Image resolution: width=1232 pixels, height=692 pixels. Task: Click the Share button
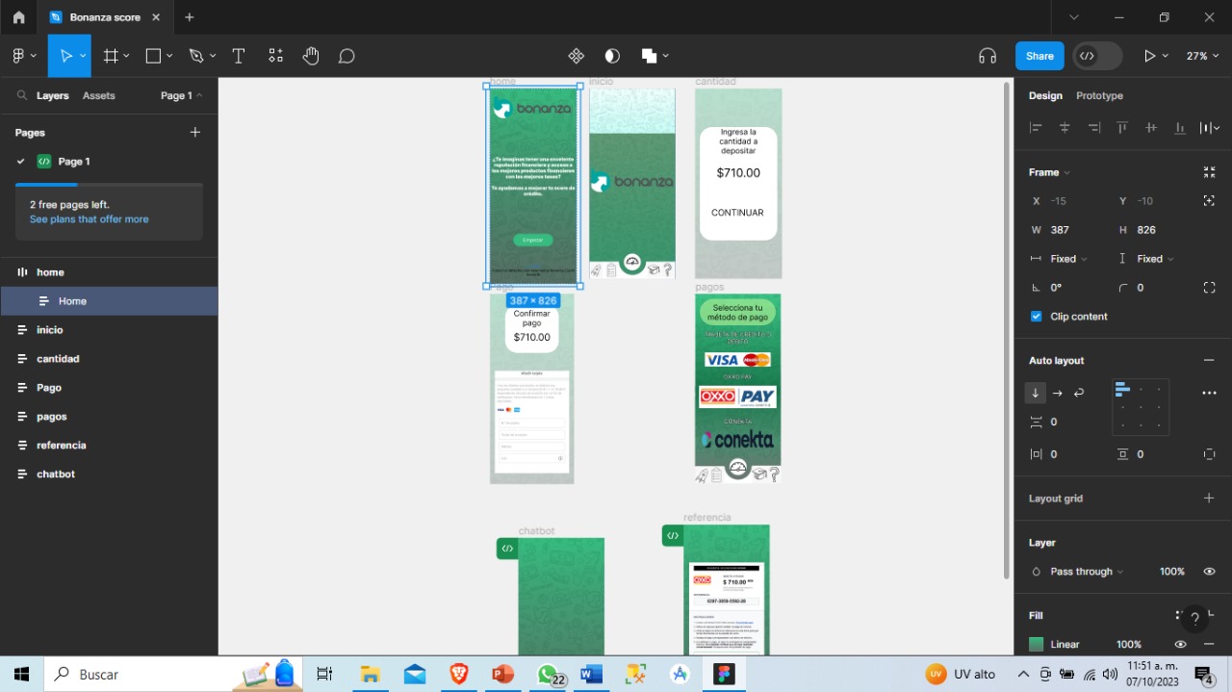point(1039,56)
